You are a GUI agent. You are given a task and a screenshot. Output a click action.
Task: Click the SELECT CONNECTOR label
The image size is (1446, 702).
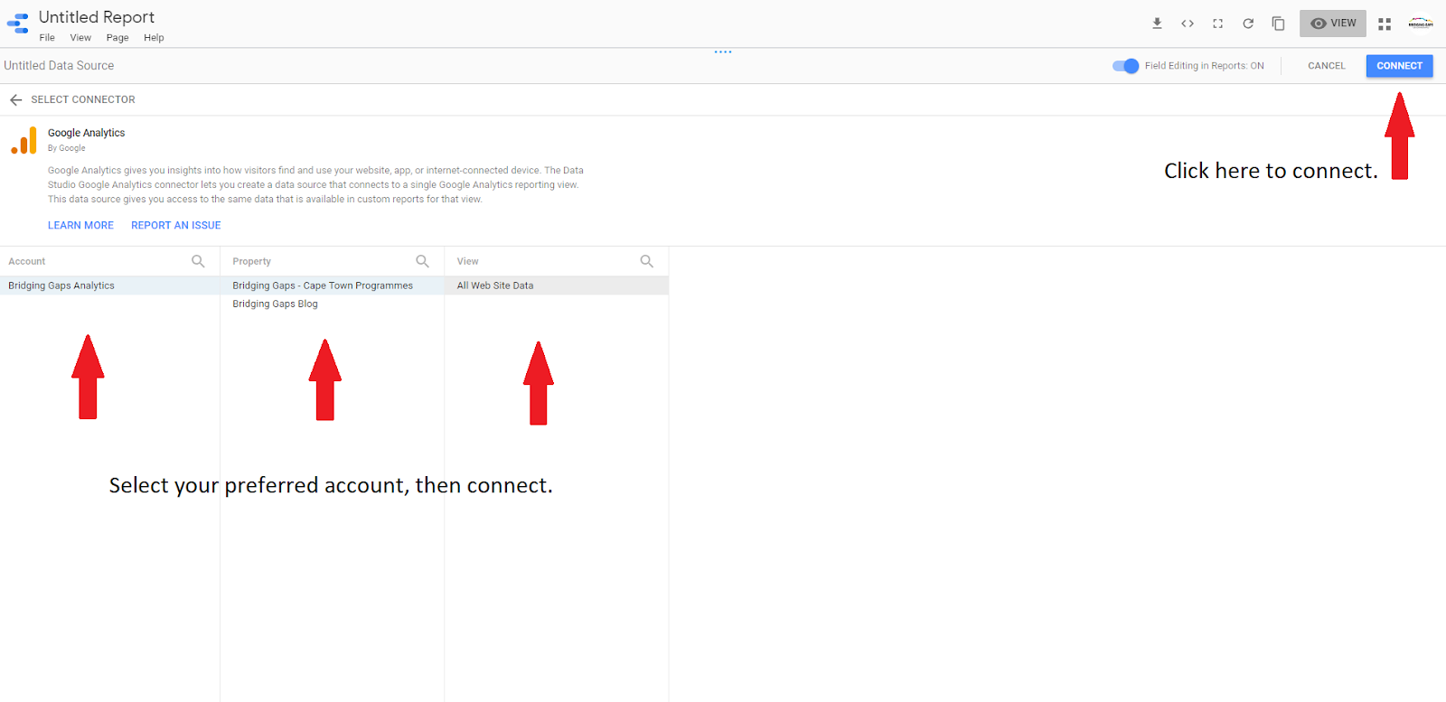click(x=83, y=99)
